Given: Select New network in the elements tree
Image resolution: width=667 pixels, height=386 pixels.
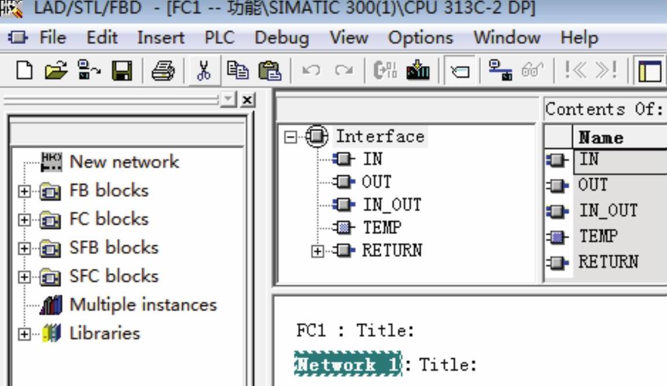Looking at the screenshot, I should (x=124, y=161).
